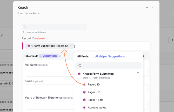Open the AI Helper Suggestions tab
This screenshot has height=112, width=174.
[x=110, y=56]
